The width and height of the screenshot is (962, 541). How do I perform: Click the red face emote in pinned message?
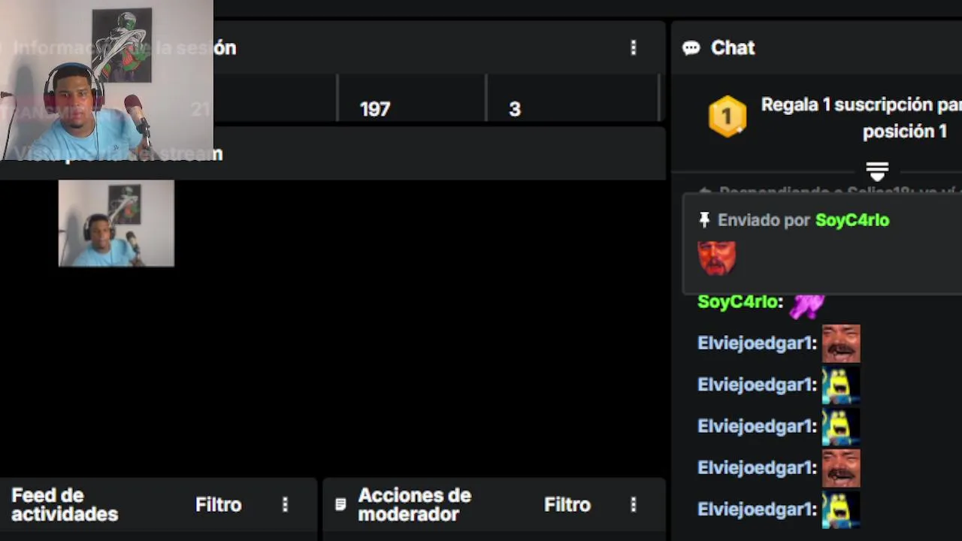(717, 258)
